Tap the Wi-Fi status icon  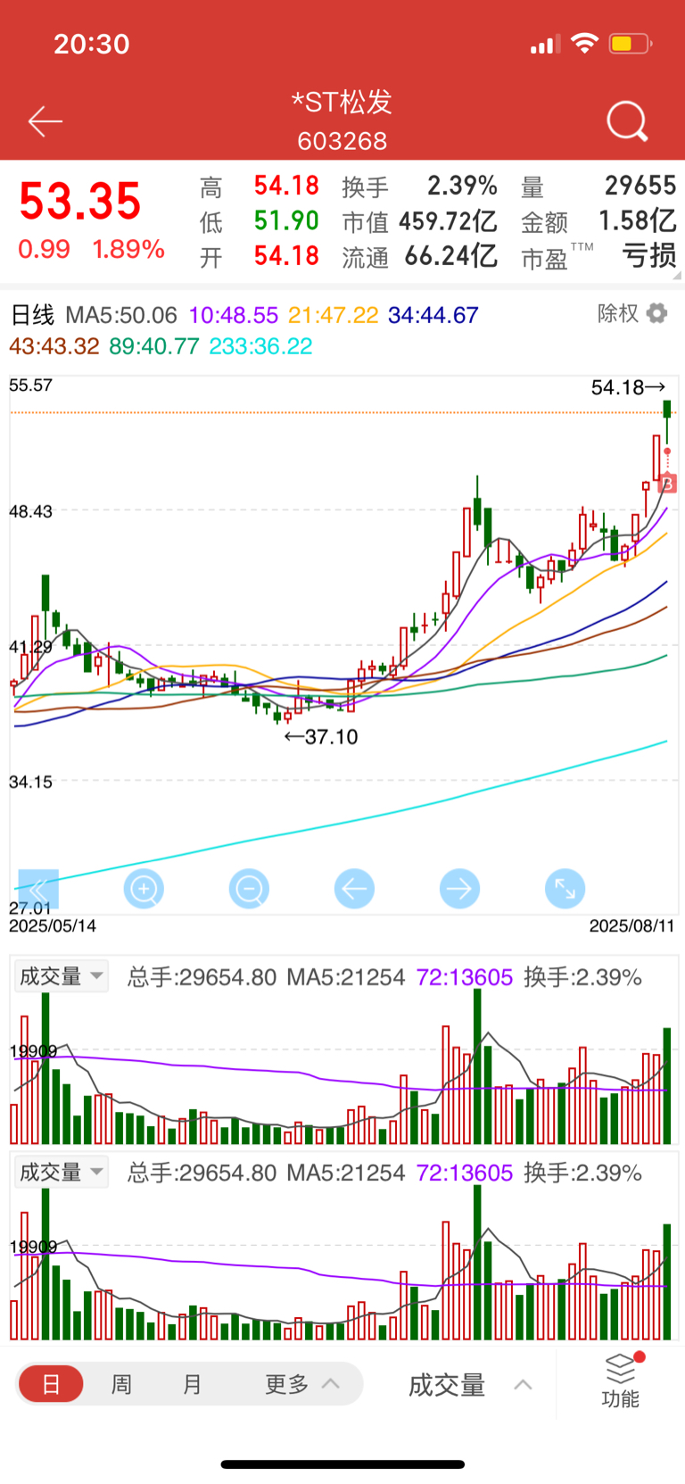[x=584, y=43]
